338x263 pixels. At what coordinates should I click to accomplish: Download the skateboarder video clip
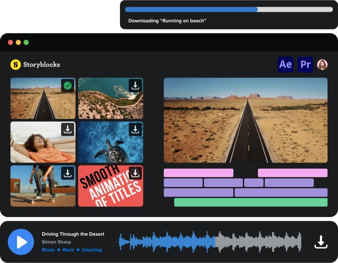tap(67, 173)
